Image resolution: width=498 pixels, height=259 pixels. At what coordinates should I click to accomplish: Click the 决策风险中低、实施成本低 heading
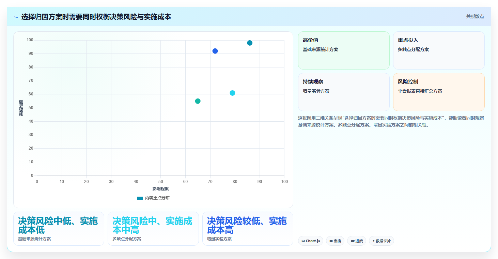pyautogui.click(x=58, y=225)
